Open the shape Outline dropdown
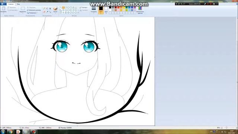Viewport: 238px width, 134px height. point(84,7)
